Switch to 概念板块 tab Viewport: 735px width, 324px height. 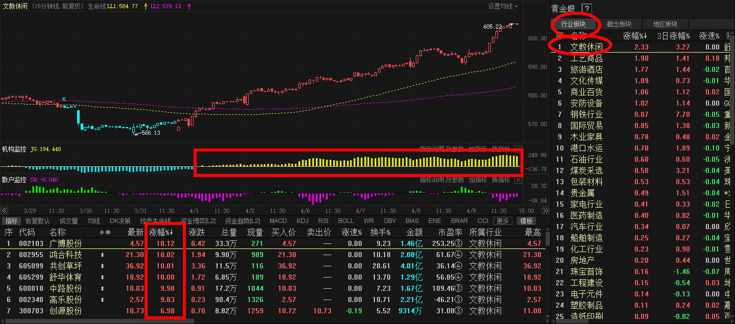(619, 24)
